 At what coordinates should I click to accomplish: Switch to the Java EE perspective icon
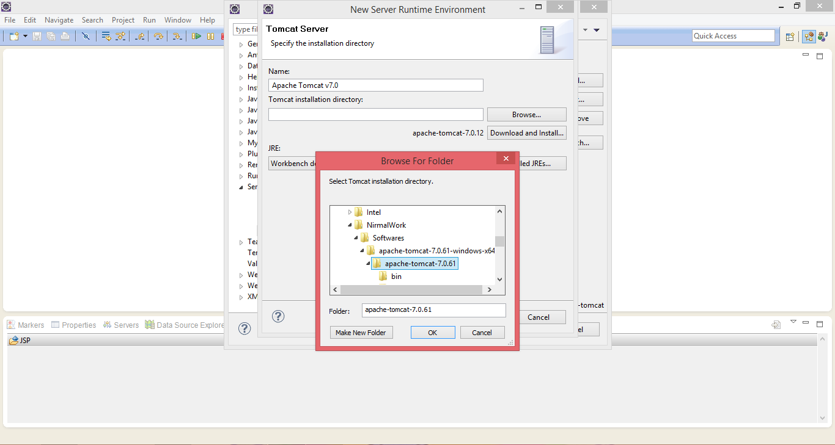coord(809,37)
